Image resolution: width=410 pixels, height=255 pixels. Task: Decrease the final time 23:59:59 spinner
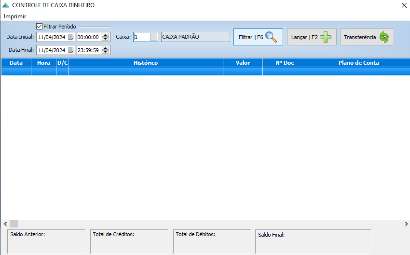coord(105,52)
